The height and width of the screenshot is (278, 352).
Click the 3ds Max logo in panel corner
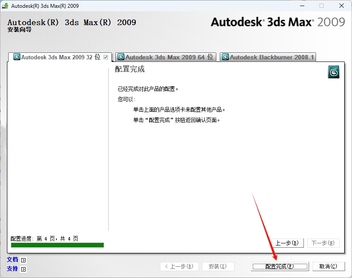pyautogui.click(x=333, y=72)
